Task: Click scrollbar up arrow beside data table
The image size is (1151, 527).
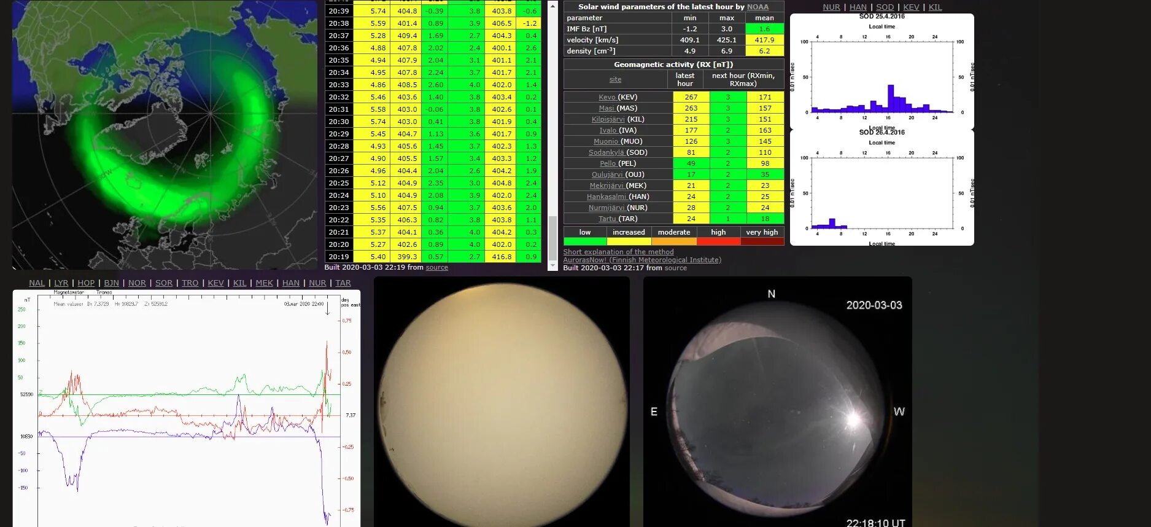Action: (552, 6)
